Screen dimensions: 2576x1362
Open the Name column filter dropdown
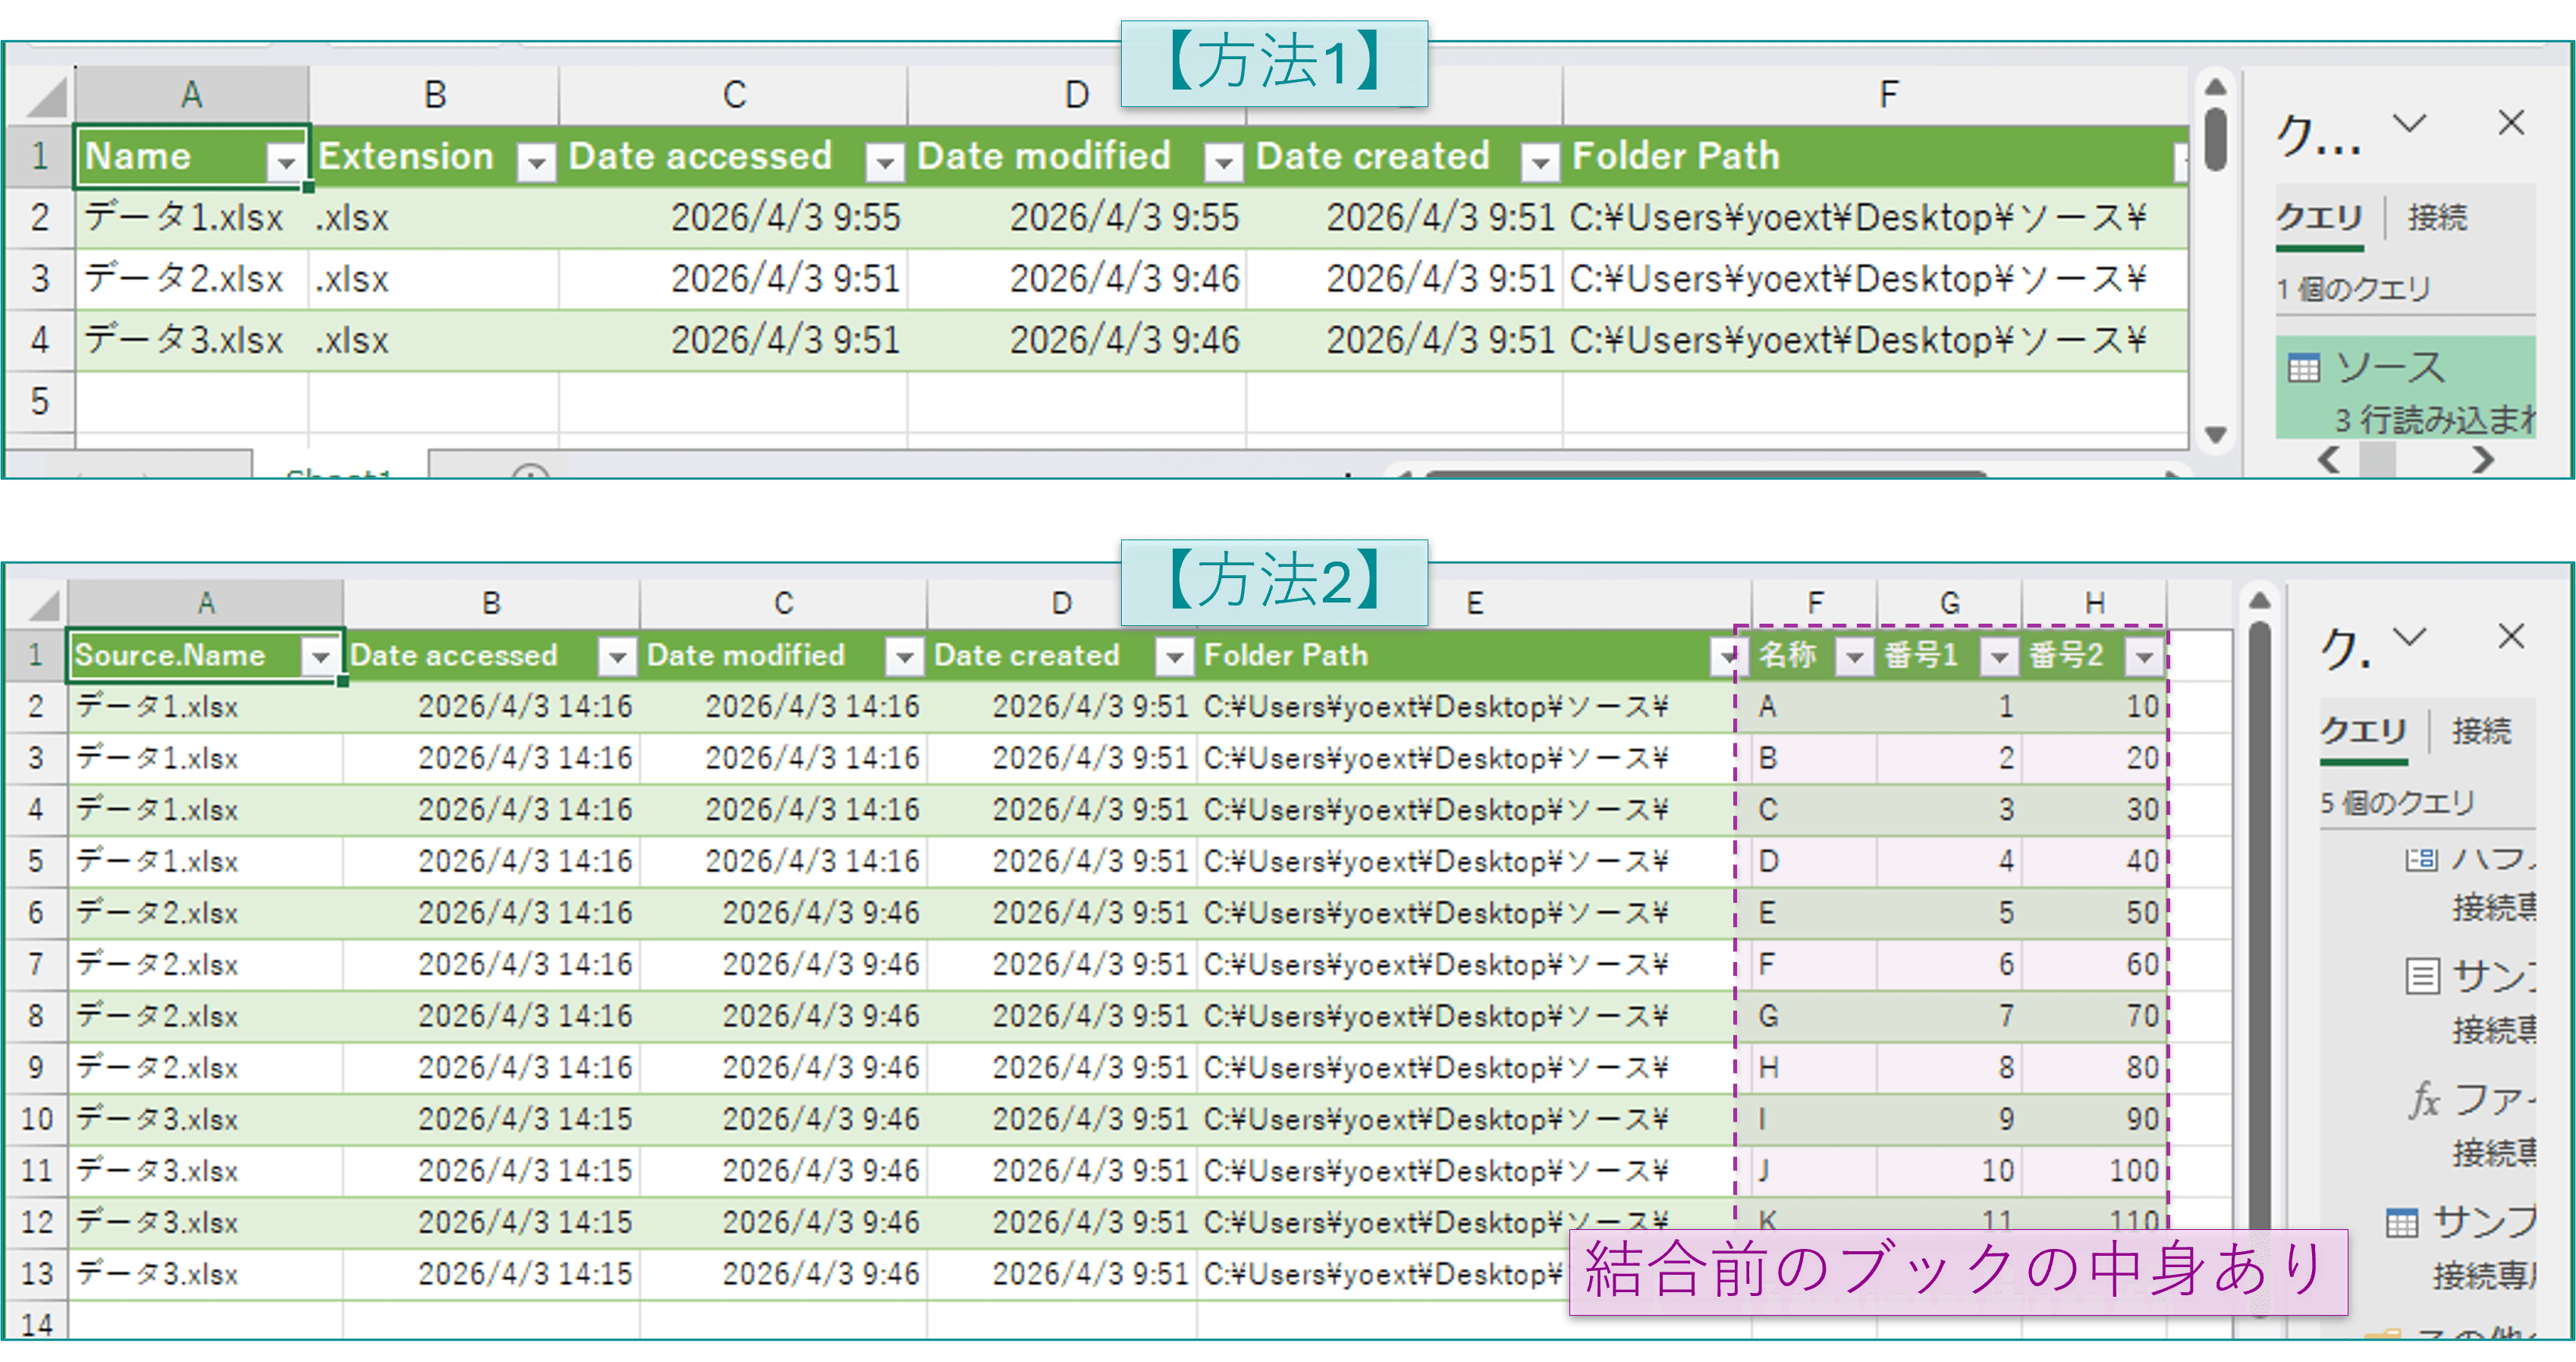tap(287, 159)
